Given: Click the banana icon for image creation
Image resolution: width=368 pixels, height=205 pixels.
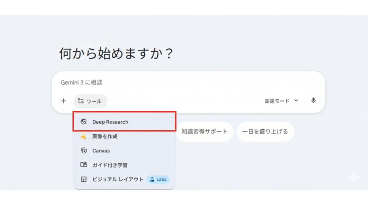Looking at the screenshot, I should 83,136.
